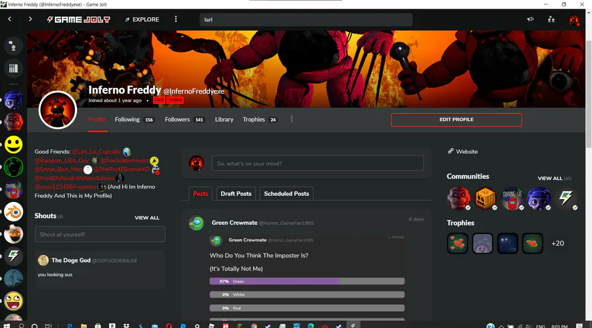Open the yellow smiley community in sidebar
592x328 pixels.
pos(13,145)
